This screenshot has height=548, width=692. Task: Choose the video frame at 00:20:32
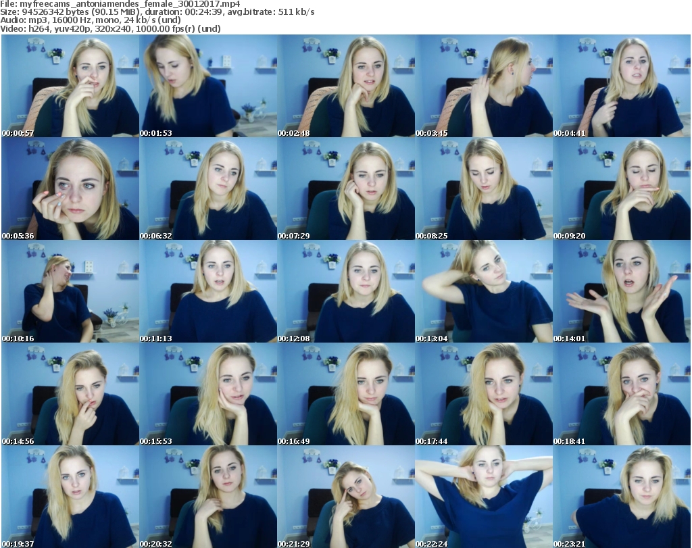(x=208, y=497)
